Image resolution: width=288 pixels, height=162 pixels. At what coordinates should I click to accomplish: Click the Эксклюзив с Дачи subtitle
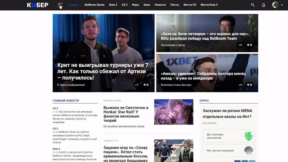coord(173,45)
